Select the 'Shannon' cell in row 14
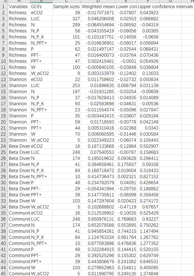Image resolution: width=194 pixels, height=276 pixels. tap(19, 86)
